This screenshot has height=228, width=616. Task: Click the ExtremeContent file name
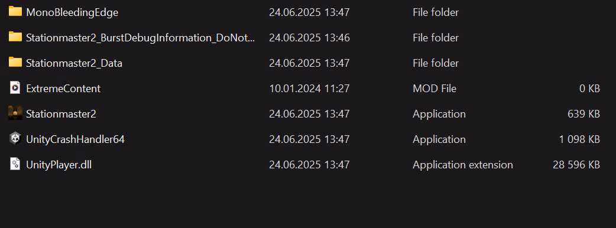coord(63,89)
